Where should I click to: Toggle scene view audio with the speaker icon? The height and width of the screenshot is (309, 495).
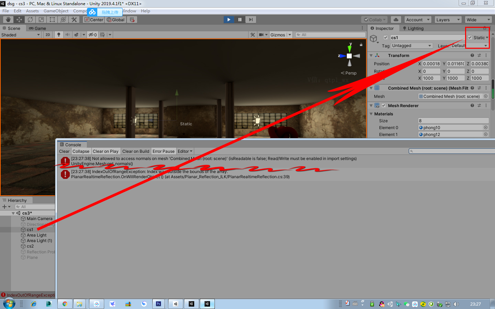[67, 35]
